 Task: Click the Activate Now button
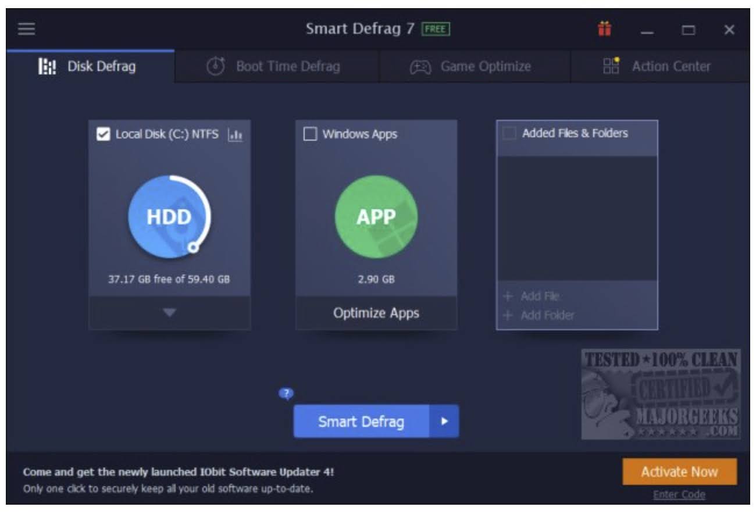tap(679, 472)
